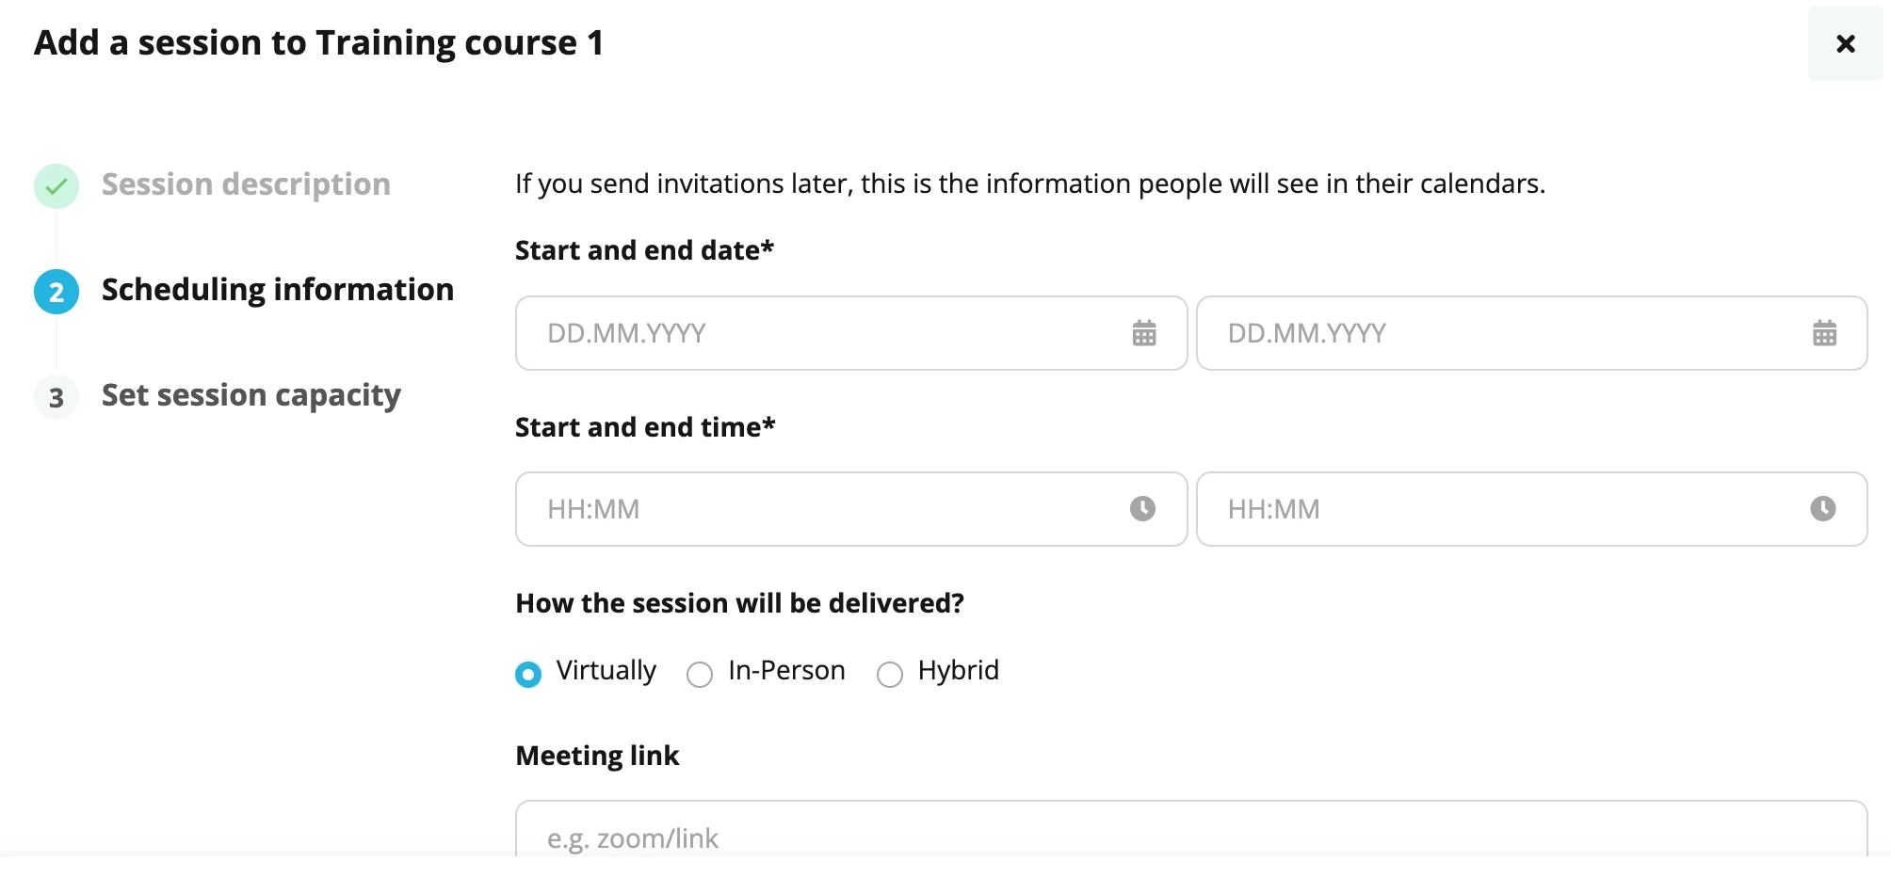The width and height of the screenshot is (1891, 877).
Task: Click the Hybrid radio label text
Action: pyautogui.click(x=958, y=670)
